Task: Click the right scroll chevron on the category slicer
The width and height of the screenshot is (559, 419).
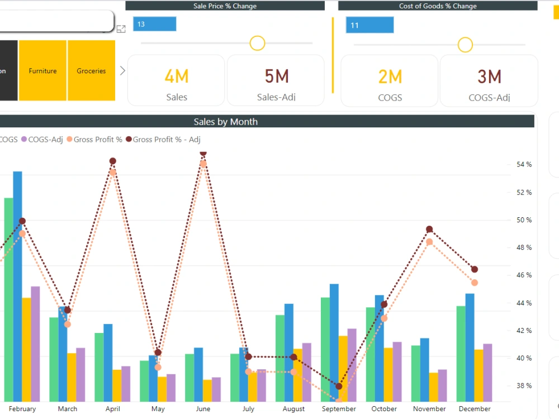Action: (x=122, y=70)
